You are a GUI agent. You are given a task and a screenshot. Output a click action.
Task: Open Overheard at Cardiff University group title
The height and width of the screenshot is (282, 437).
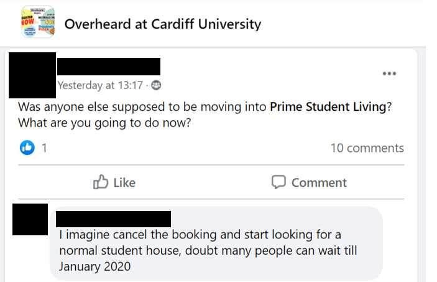[x=163, y=24]
